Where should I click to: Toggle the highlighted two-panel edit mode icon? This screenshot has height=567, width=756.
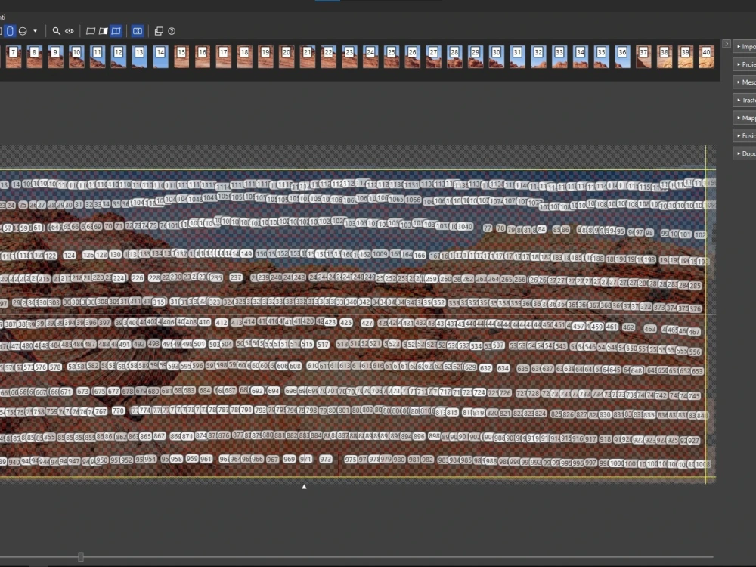tap(116, 31)
